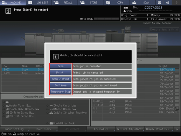Select the "Scan job is canceled" description text
Screen dimensions: 181x136
pos(87,66)
